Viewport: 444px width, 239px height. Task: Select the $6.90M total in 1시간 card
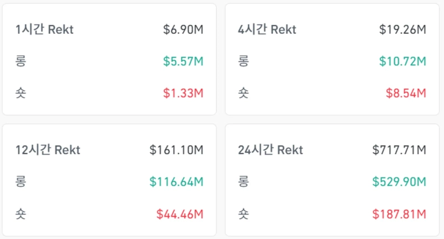[183, 29]
